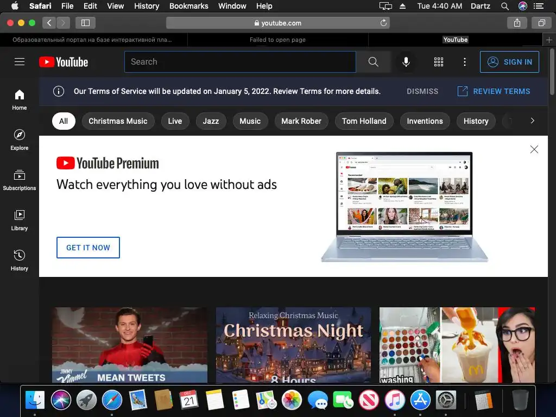Open the Apple menu

click(15, 5)
